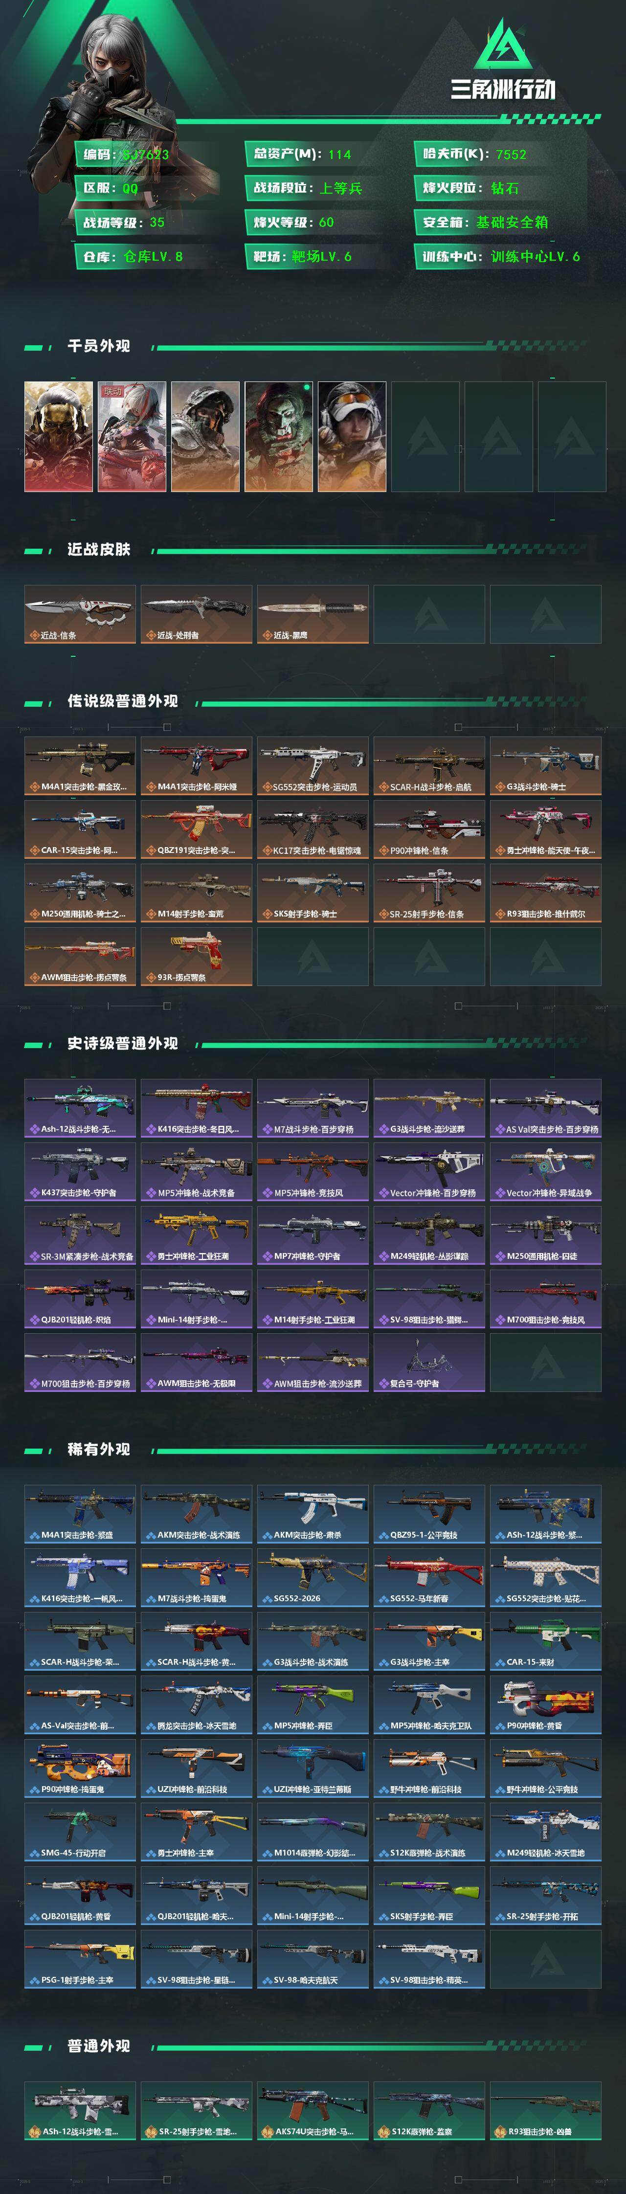Select the PSG-1射手步枪-主宰 skin
This screenshot has height=2194, width=626.
(x=80, y=1959)
